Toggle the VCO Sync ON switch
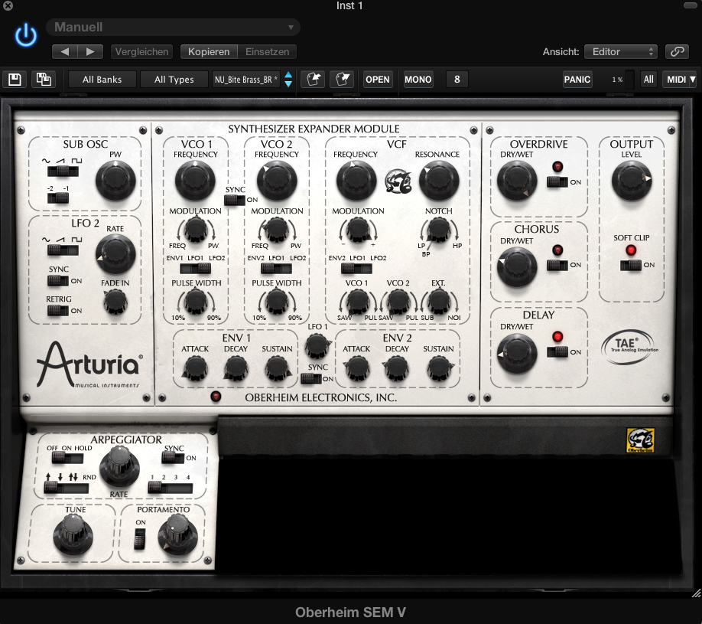702x624 pixels. (235, 200)
